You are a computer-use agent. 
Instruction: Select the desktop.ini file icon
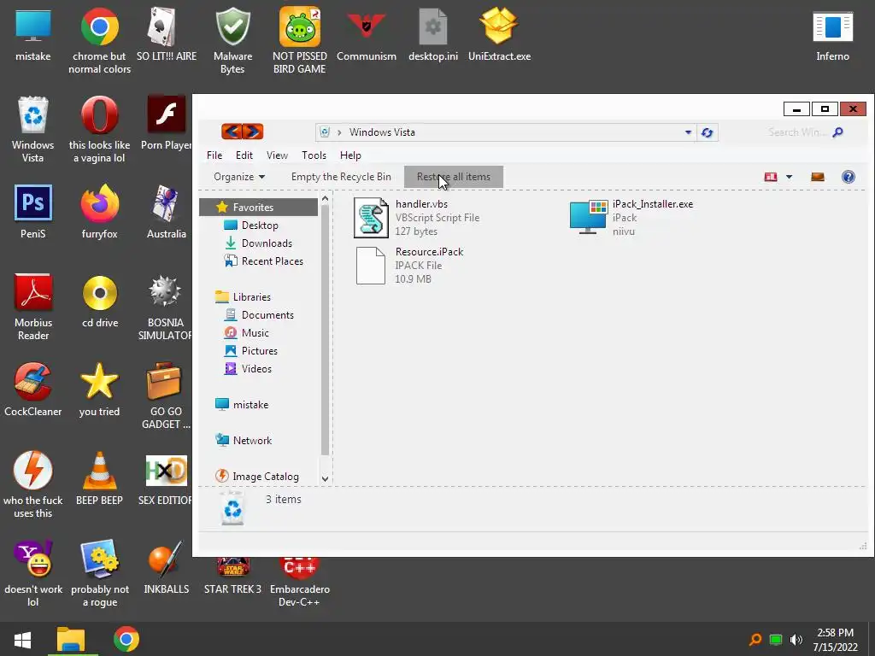pos(433,34)
